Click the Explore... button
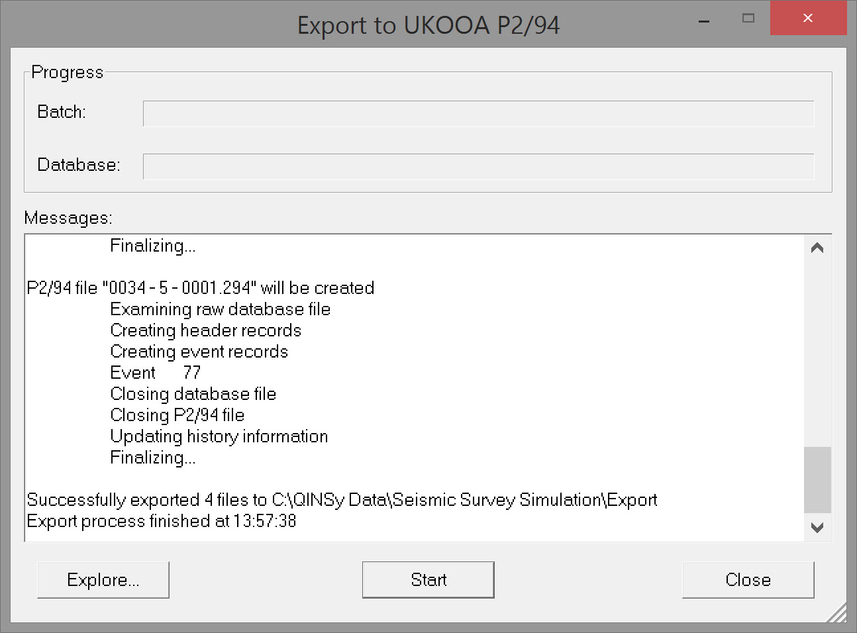The width and height of the screenshot is (857, 633). [x=103, y=580]
